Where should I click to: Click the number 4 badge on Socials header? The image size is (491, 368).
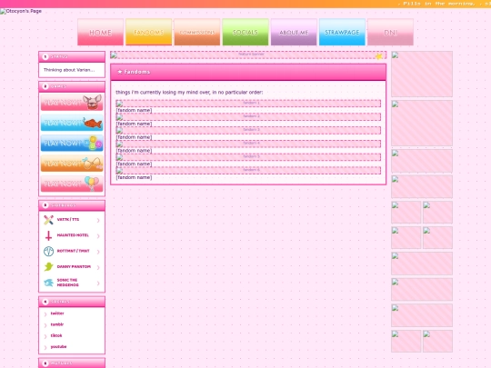45,302
